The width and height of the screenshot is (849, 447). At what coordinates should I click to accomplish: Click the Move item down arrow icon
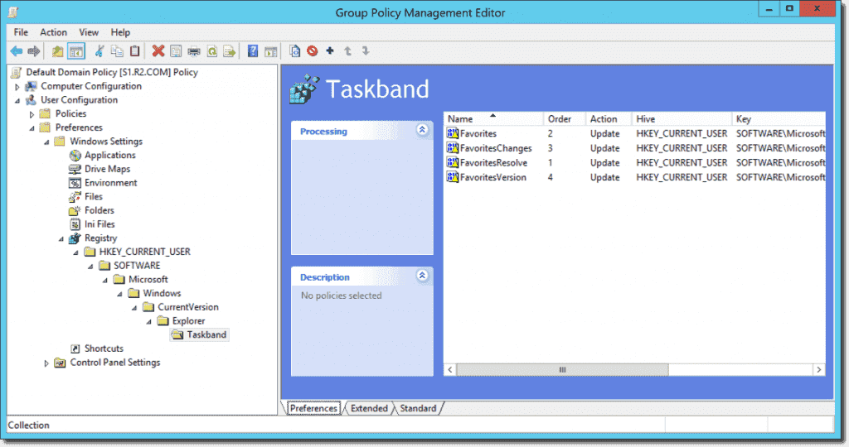[x=366, y=50]
